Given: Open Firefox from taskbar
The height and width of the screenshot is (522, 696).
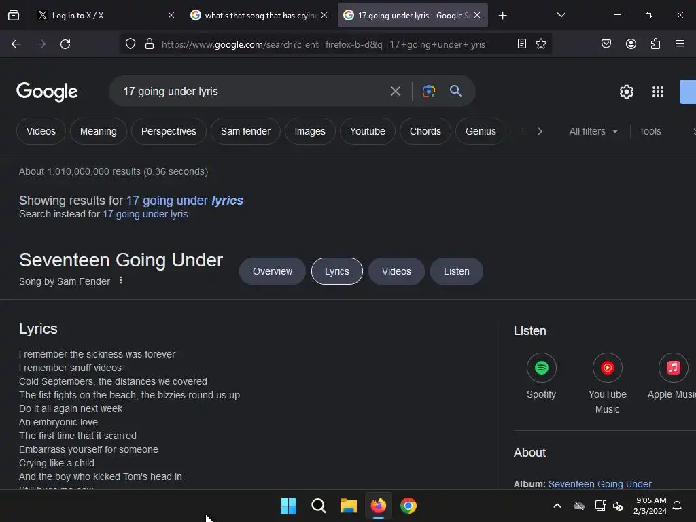Looking at the screenshot, I should pos(378,506).
